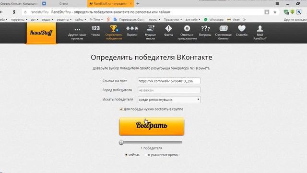Open 'Переводчик Goo' bookmark

(129, 20)
